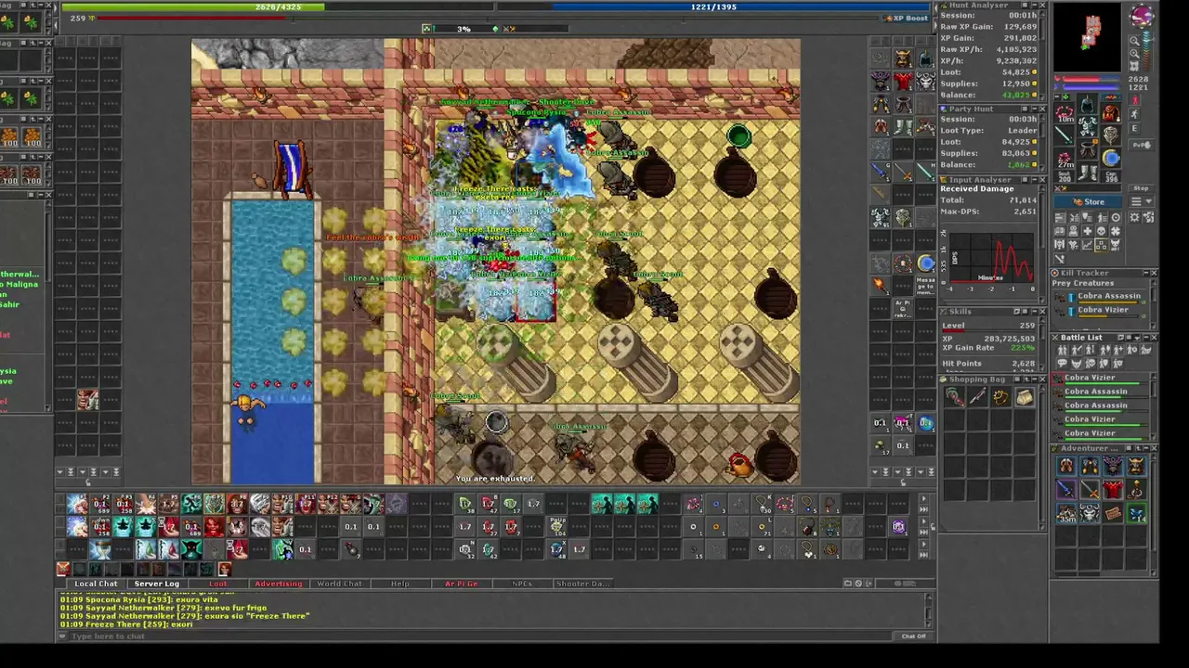
Task: Click the Hunt Analyser scrollbar
Action: click(x=1044, y=56)
